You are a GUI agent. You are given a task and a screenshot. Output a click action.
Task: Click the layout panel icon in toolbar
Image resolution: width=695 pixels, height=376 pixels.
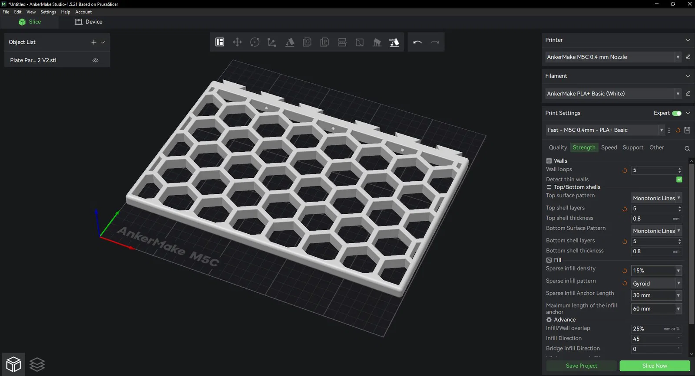pos(220,42)
